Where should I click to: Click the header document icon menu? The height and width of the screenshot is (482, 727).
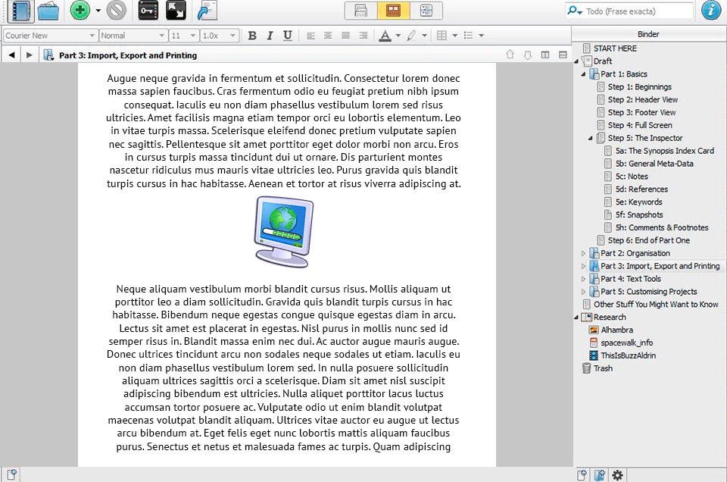(x=48, y=55)
